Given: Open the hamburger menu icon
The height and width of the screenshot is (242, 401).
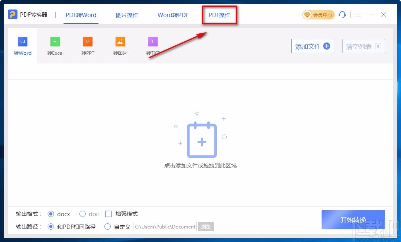Looking at the screenshot, I should pos(358,15).
